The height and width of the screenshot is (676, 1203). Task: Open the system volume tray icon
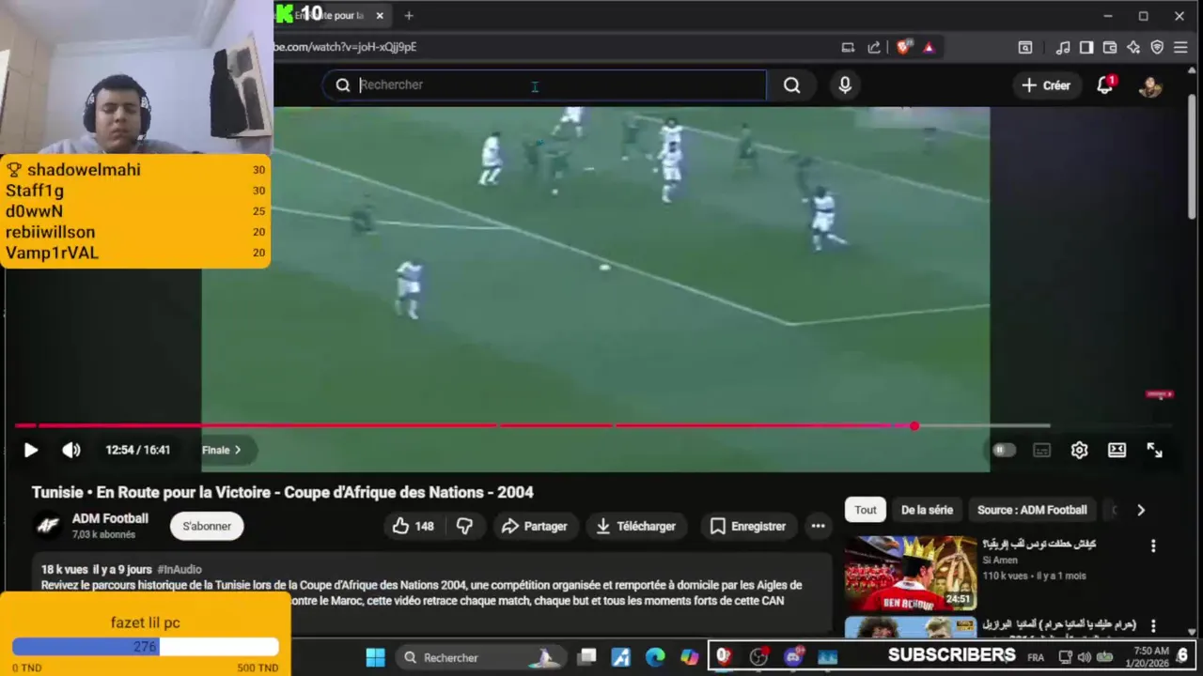pyautogui.click(x=1085, y=657)
